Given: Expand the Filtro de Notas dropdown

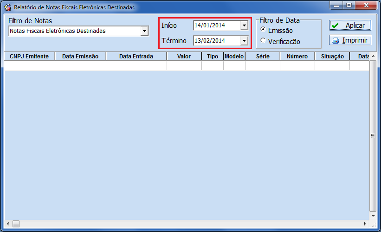Looking at the screenshot, I should [144, 31].
